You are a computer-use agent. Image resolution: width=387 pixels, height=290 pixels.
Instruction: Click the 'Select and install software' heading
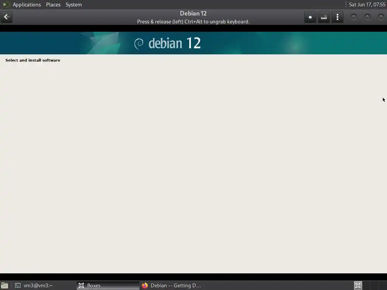tap(33, 60)
